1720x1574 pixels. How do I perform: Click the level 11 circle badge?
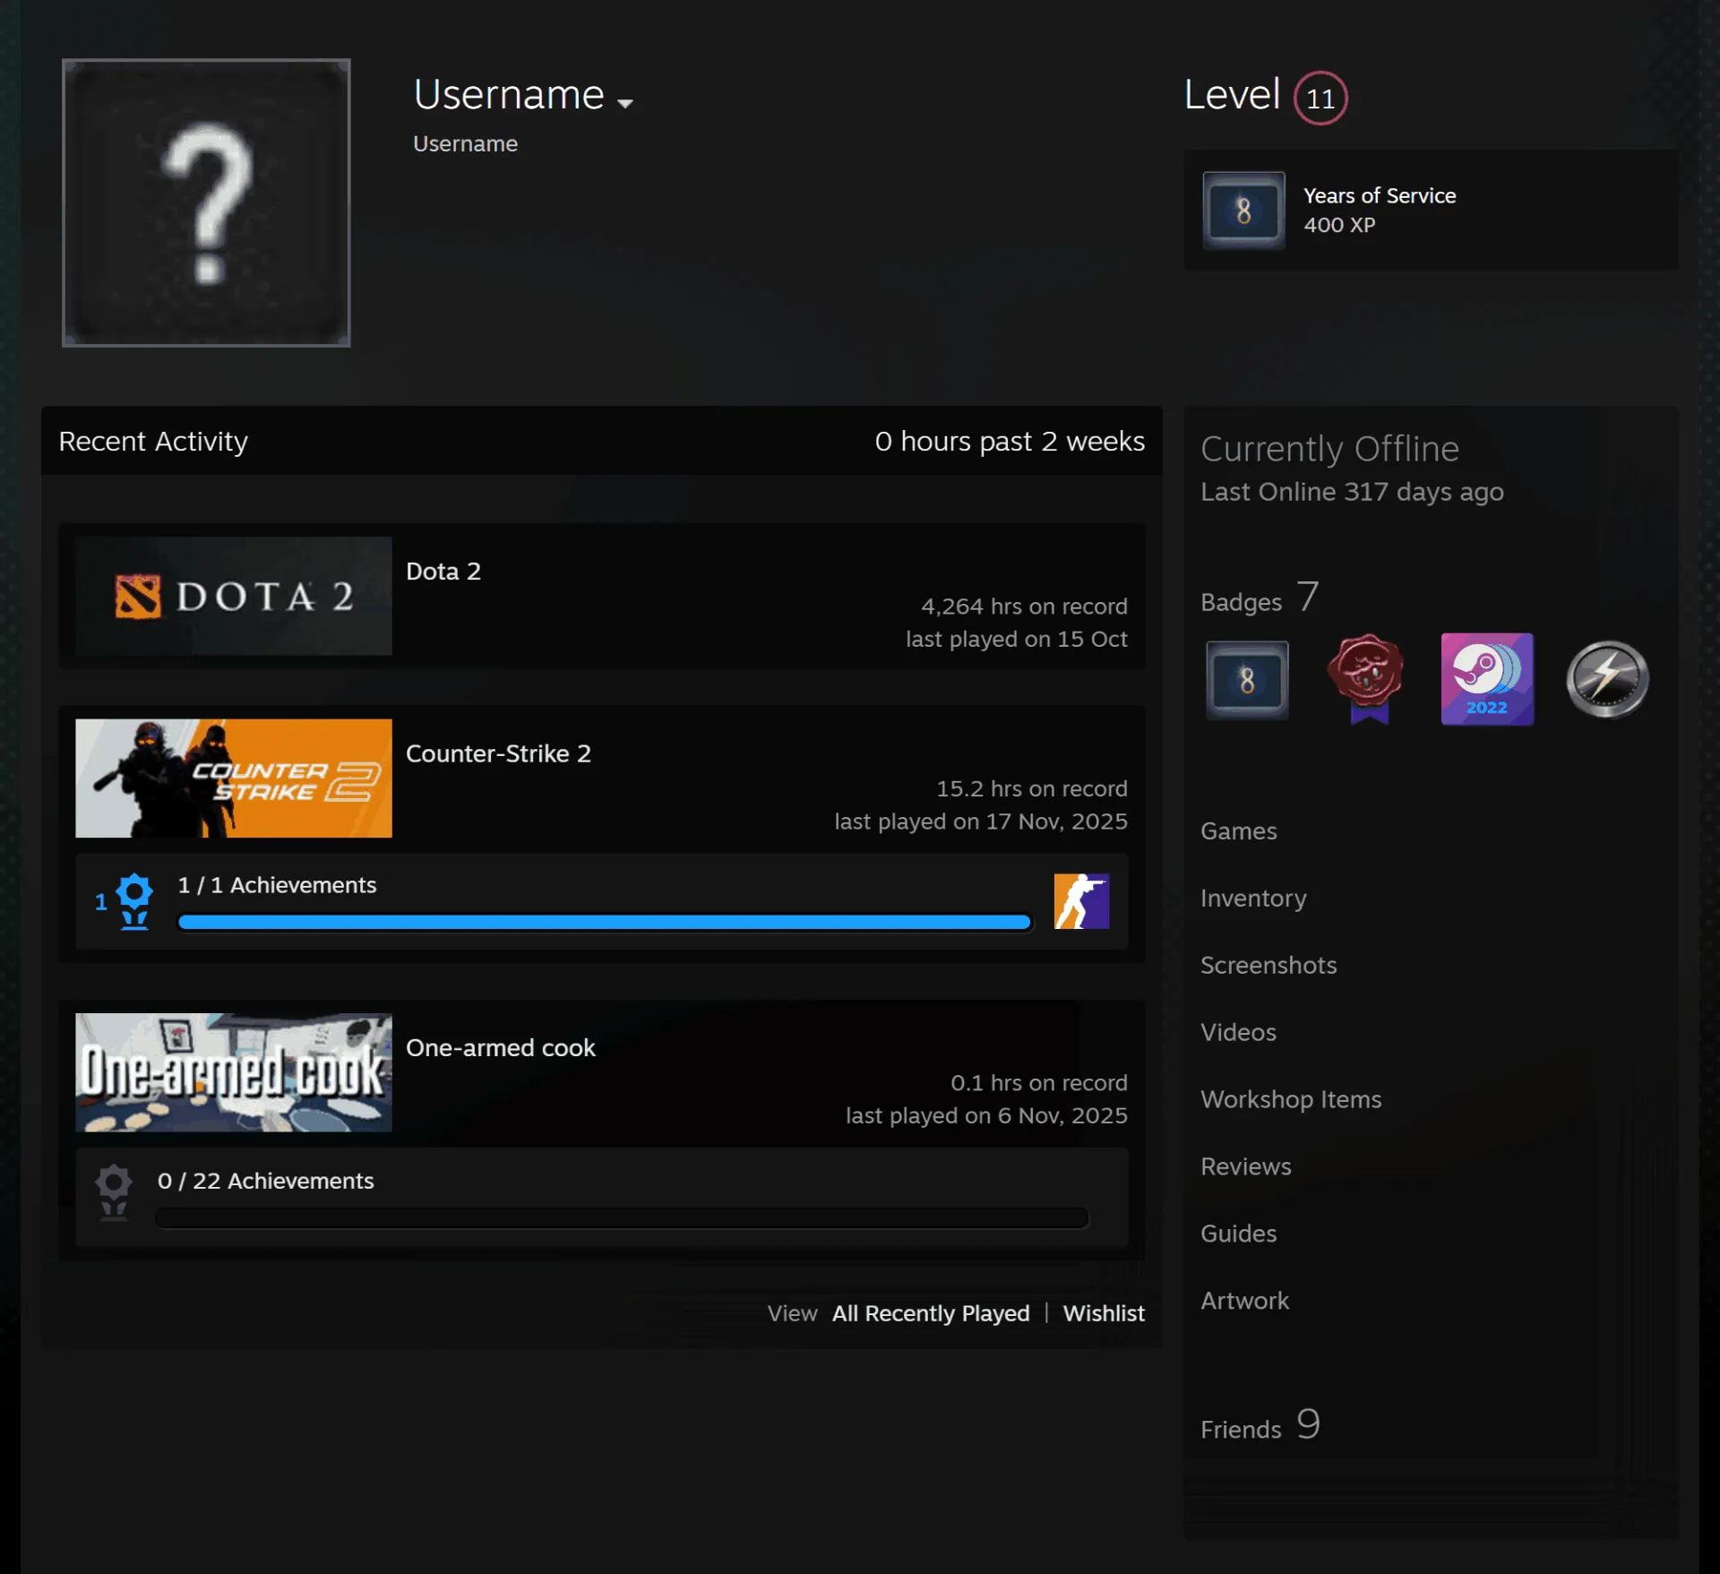click(1320, 98)
